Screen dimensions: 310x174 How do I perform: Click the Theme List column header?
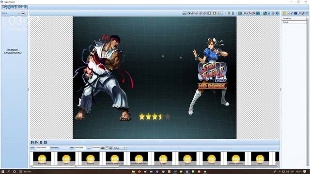tap(294, 18)
